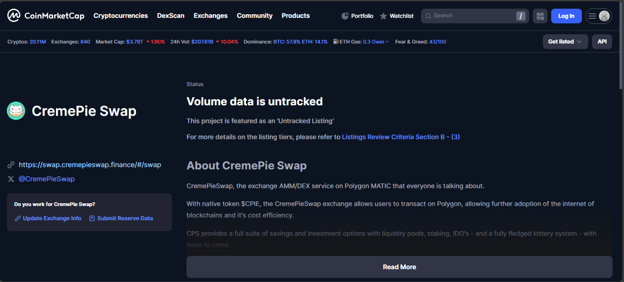Open the DexScan menu item
The width and height of the screenshot is (624, 282).
[170, 16]
